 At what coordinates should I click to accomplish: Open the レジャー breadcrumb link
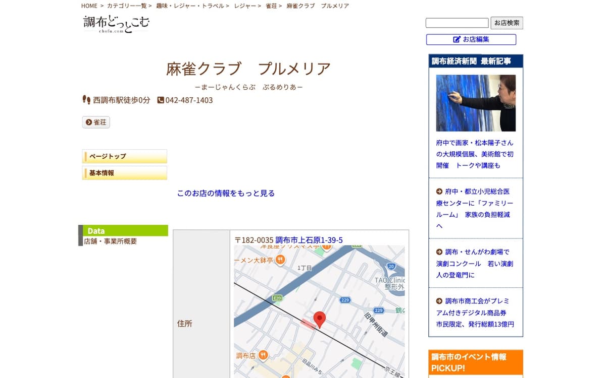pyautogui.click(x=245, y=6)
